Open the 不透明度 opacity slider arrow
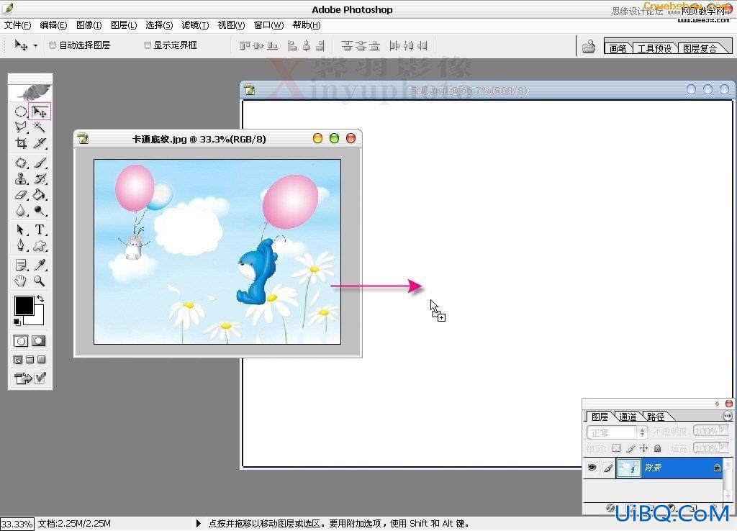The image size is (737, 531). pos(723,431)
